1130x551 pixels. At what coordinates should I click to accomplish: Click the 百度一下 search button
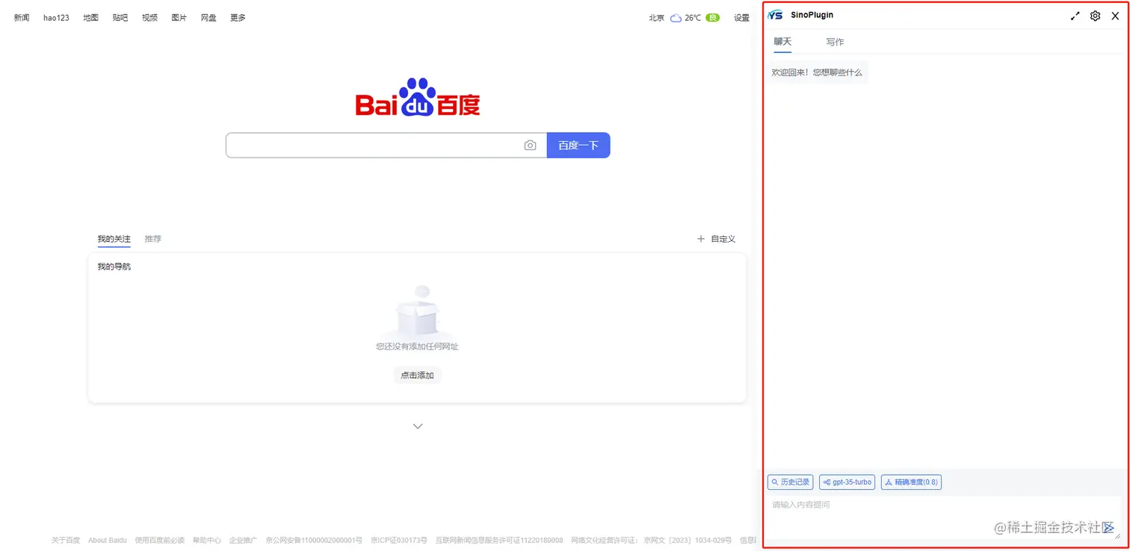tap(578, 146)
